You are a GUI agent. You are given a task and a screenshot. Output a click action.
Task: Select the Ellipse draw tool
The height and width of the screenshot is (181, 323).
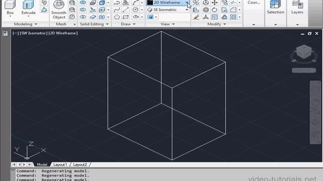click(135, 17)
